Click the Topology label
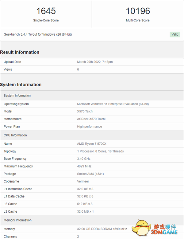The width and height of the screenshot is (184, 240). pyautogui.click(x=10, y=151)
